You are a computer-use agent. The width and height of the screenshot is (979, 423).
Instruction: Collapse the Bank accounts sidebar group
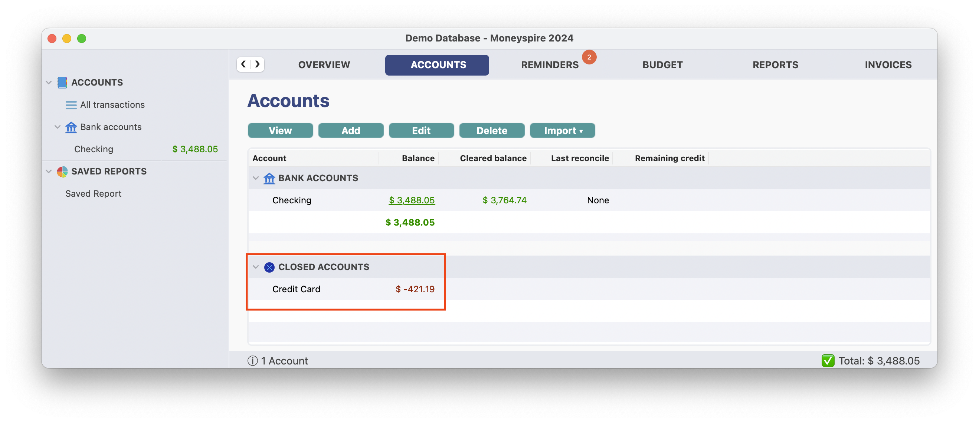pyautogui.click(x=58, y=127)
